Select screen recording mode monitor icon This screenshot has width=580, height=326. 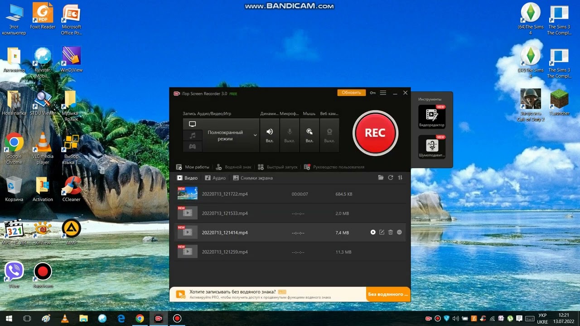[x=192, y=124]
